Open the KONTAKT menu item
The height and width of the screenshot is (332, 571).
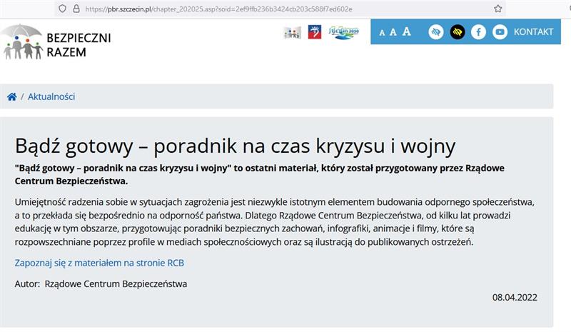(533, 32)
